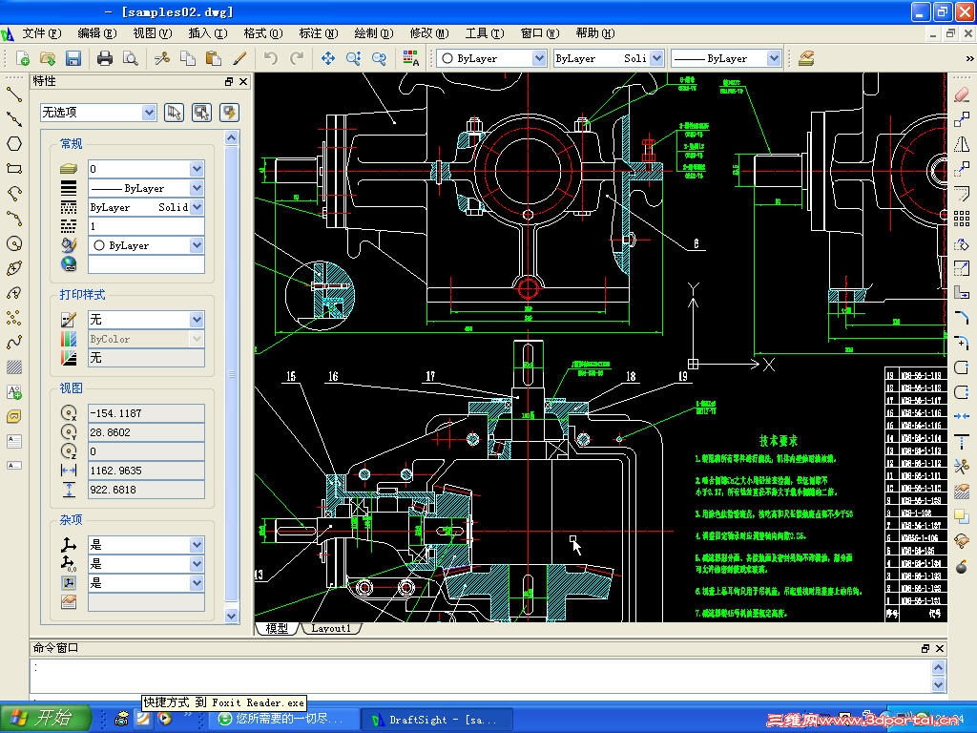Image resolution: width=977 pixels, height=733 pixels.
Task: Select the Rectangle draw tool
Action: click(x=13, y=168)
